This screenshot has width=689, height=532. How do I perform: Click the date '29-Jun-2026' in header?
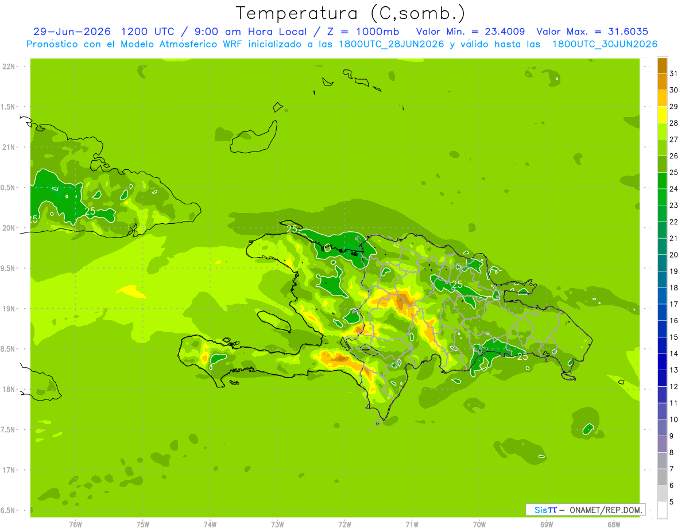[x=72, y=32]
